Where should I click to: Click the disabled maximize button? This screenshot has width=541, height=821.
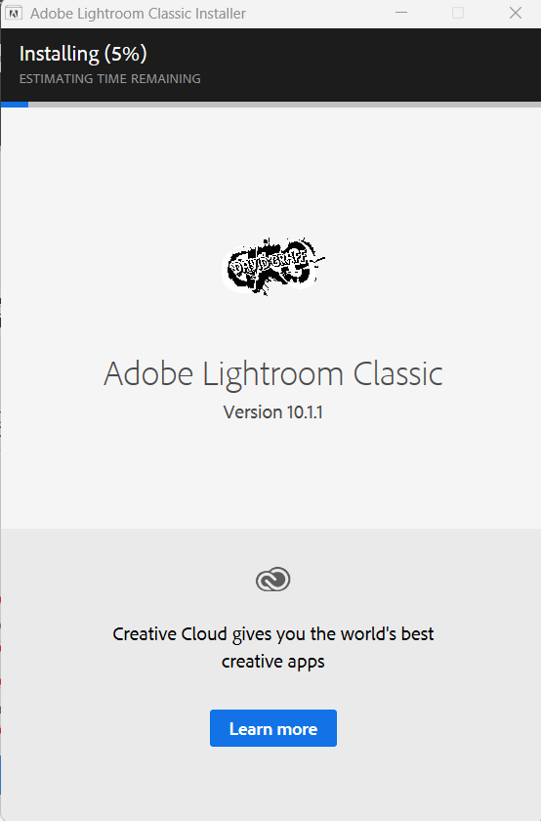coord(458,13)
